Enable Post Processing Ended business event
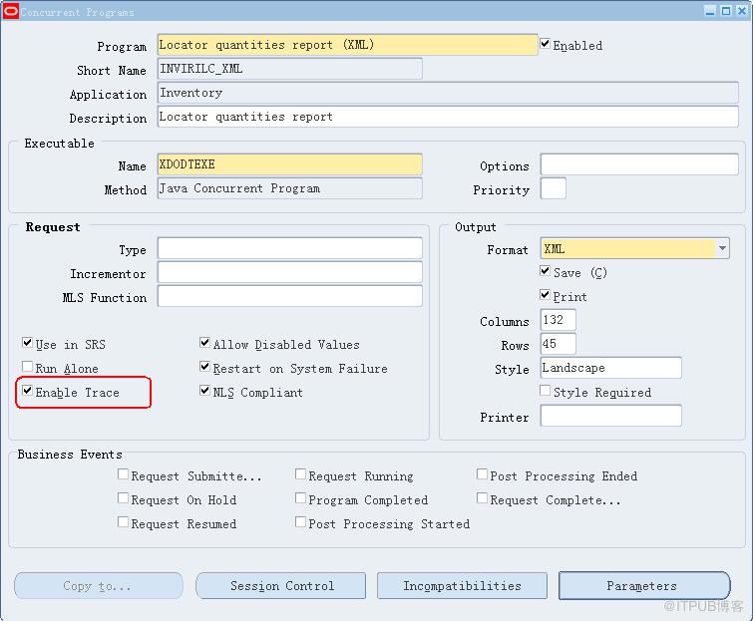Image resolution: width=753 pixels, height=621 pixels. coord(483,475)
